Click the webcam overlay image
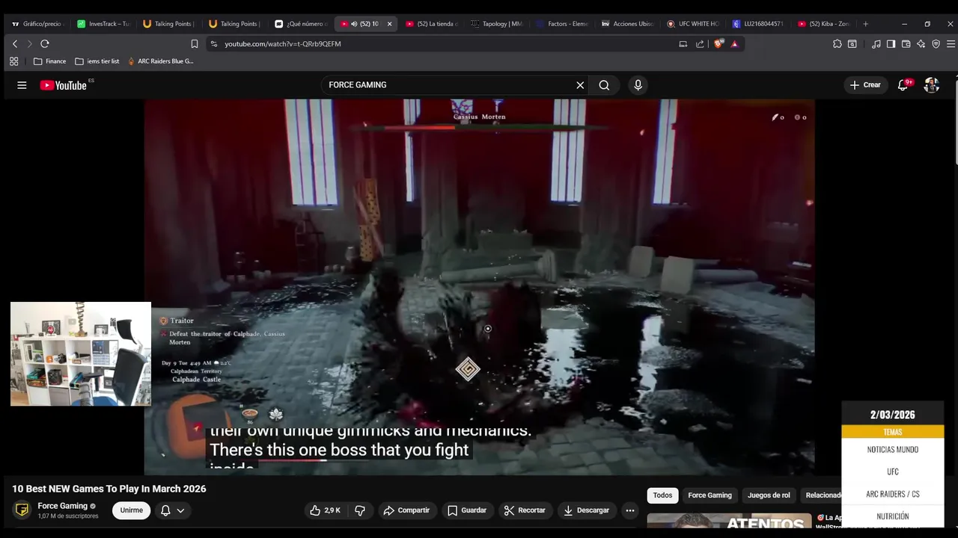The height and width of the screenshot is (538, 958). point(81,354)
